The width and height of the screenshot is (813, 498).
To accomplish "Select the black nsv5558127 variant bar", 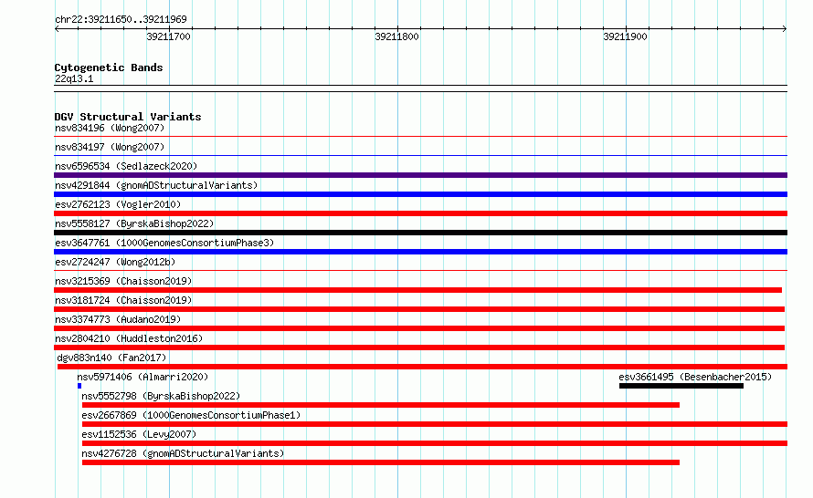I will click(420, 233).
